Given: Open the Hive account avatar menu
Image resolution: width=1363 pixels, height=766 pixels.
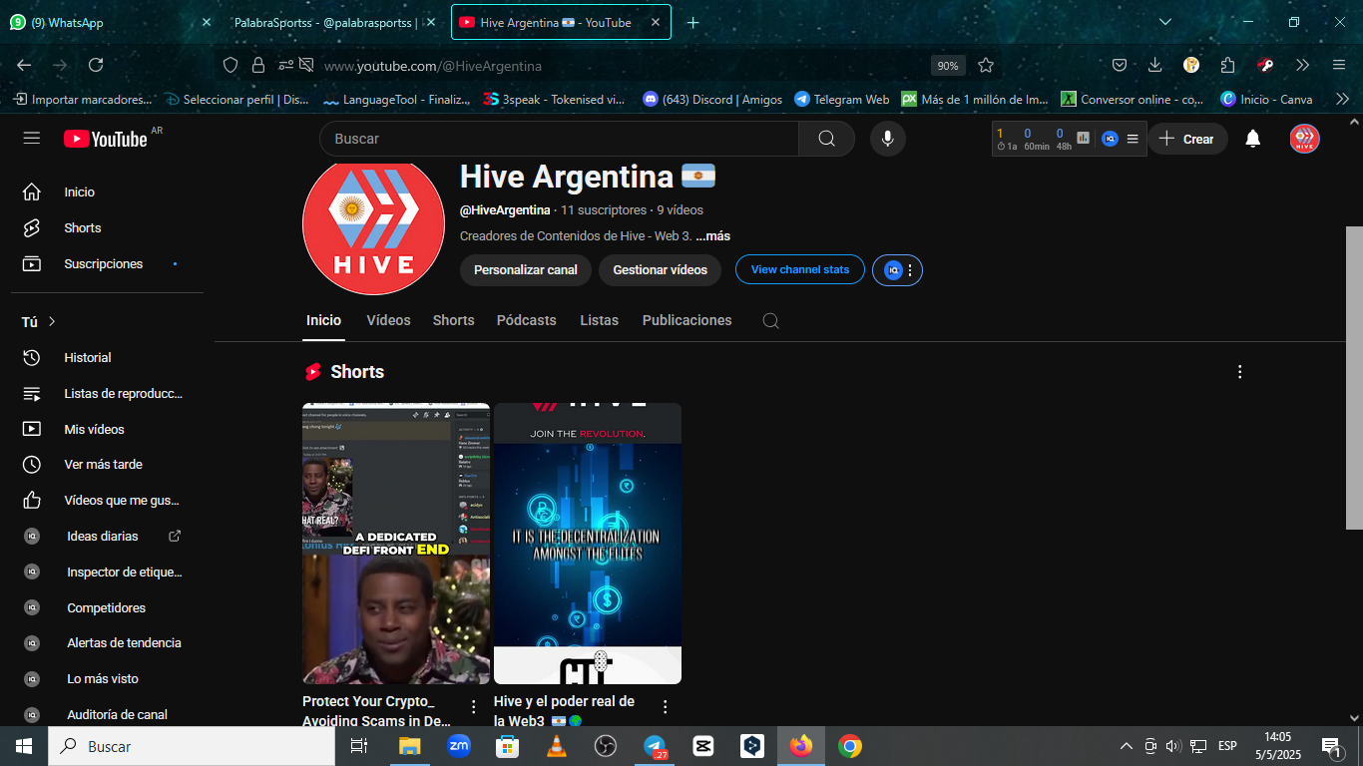Looking at the screenshot, I should (1304, 139).
